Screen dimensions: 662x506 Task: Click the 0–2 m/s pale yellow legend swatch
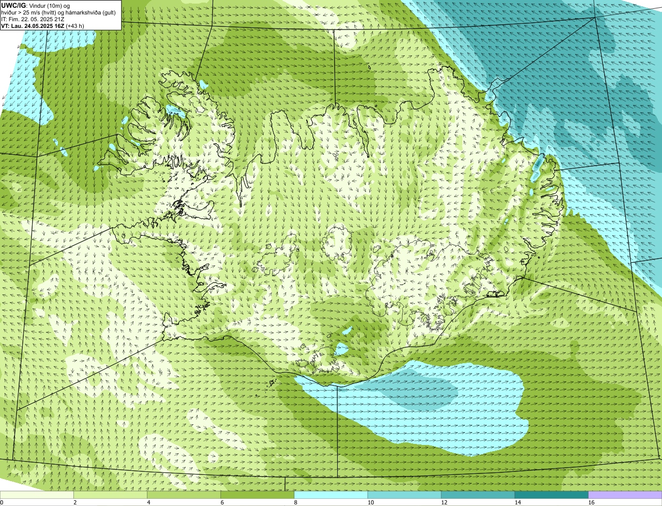click(37, 495)
